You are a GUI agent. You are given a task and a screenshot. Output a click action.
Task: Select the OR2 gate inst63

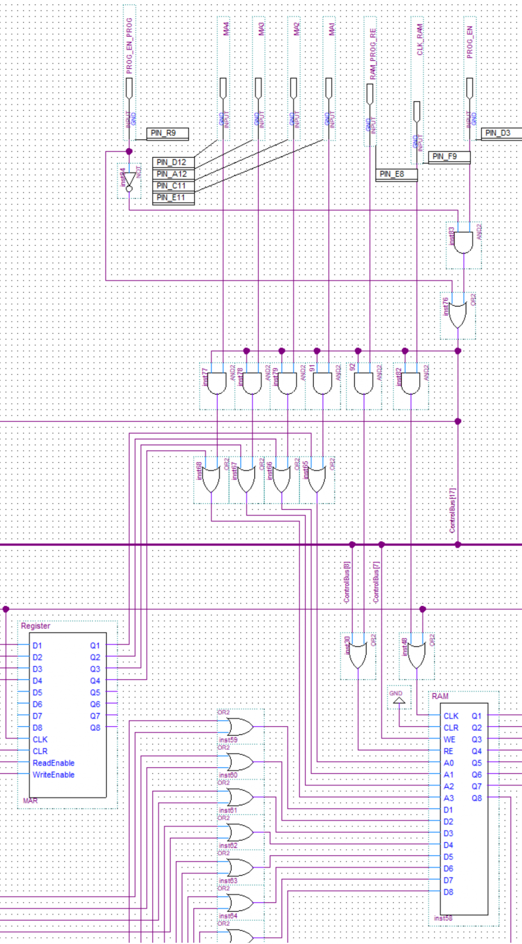click(x=241, y=867)
